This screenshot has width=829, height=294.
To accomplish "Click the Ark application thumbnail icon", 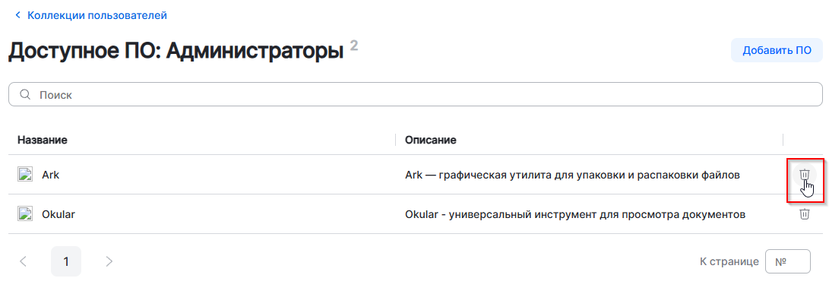I will point(25,175).
